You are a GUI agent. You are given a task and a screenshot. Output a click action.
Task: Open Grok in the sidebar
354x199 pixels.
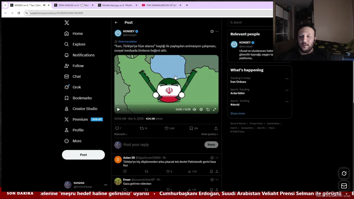point(73,87)
